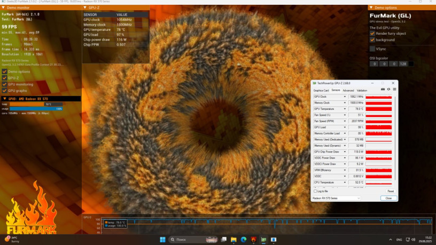436x245 pixels.
Task: Uncheck the background option
Action: coord(372,39)
